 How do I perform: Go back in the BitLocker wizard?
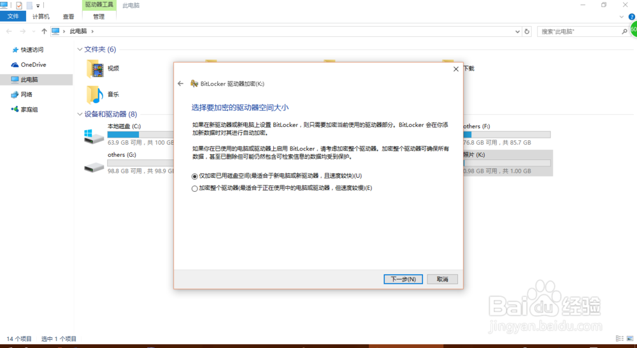click(x=180, y=83)
